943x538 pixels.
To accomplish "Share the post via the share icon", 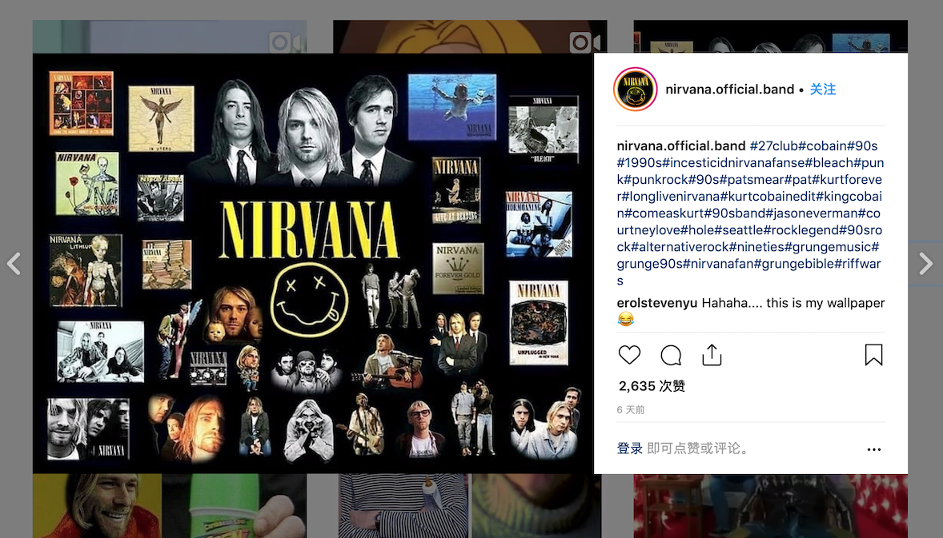I will click(x=712, y=355).
